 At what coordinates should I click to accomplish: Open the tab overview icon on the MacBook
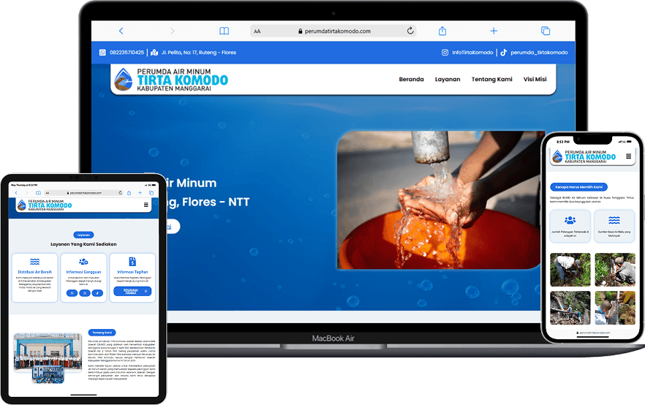(546, 31)
